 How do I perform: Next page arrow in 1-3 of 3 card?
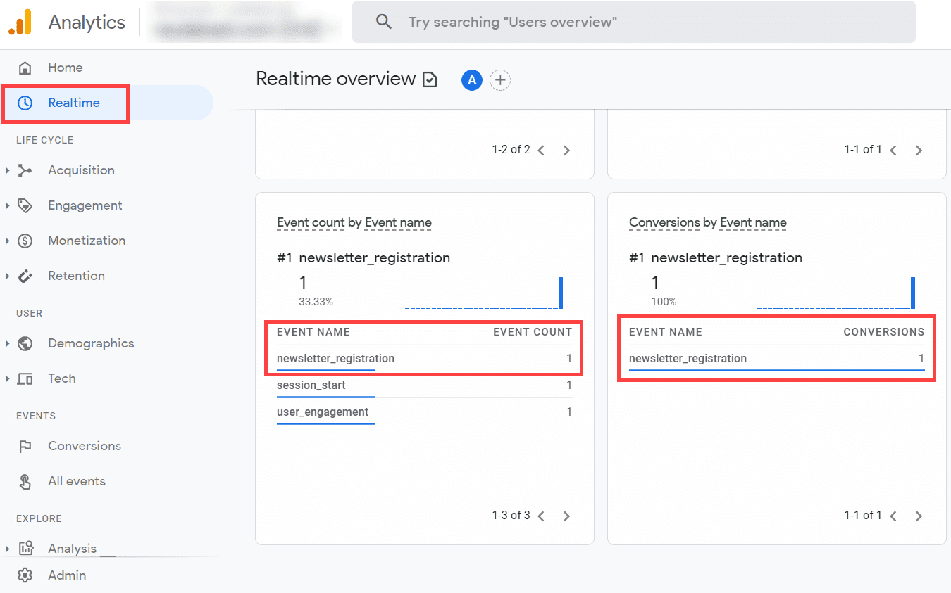point(567,516)
